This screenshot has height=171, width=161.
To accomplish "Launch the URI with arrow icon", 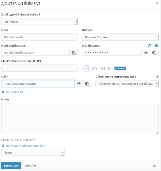I will coord(79,84).
